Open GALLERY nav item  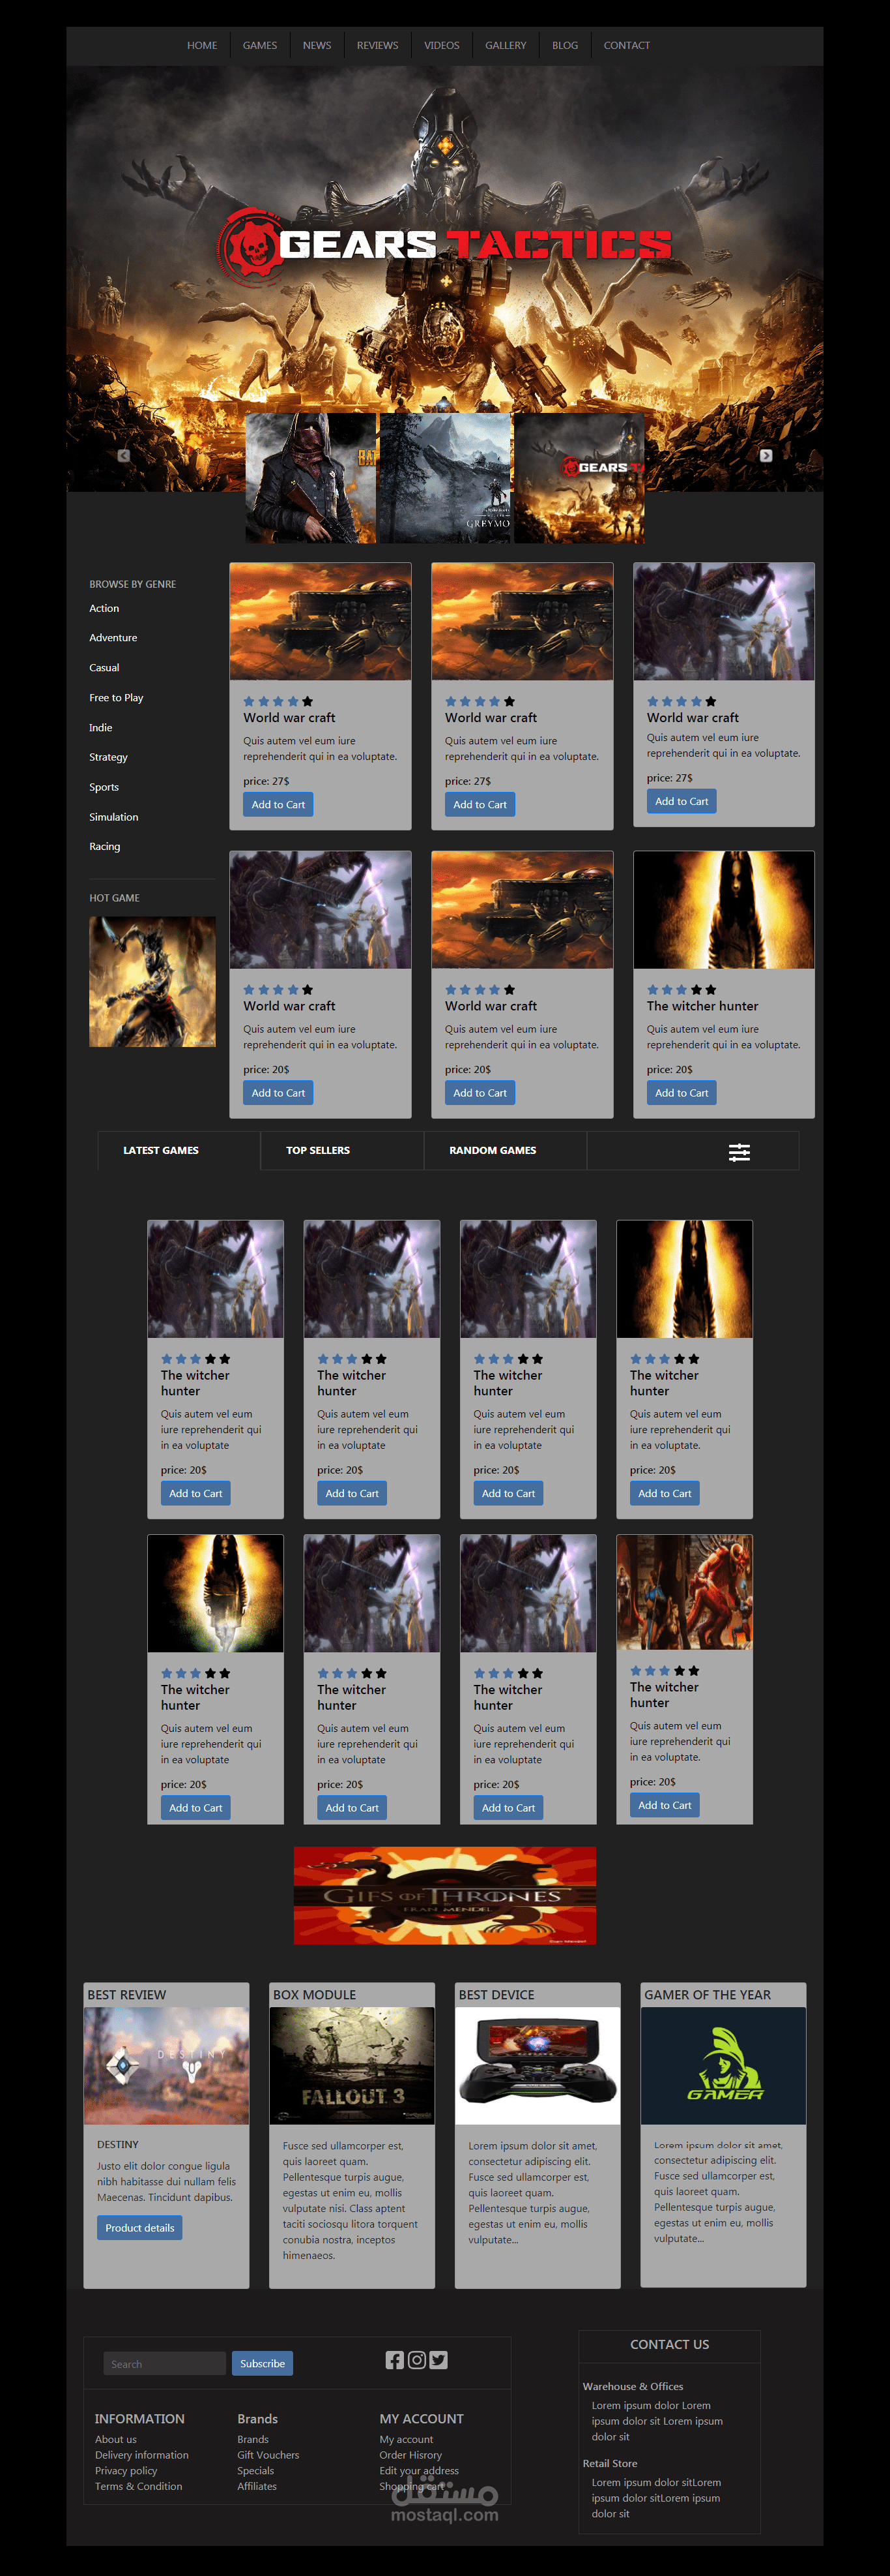[506, 45]
